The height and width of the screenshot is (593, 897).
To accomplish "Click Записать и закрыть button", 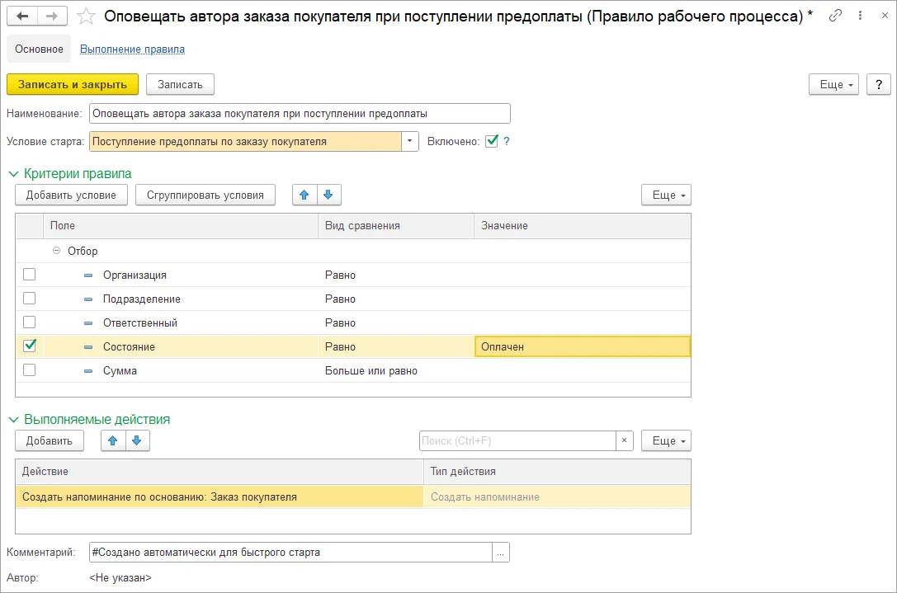I will [x=73, y=85].
